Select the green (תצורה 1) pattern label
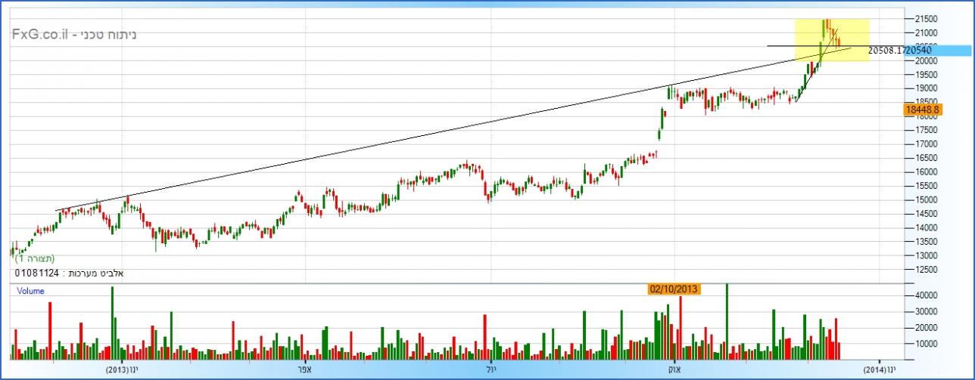Screen dimensions: 975x380 (35, 258)
